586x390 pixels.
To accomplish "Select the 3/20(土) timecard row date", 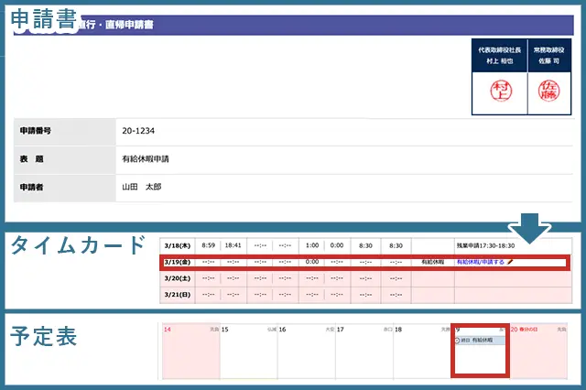I will pos(177,277).
